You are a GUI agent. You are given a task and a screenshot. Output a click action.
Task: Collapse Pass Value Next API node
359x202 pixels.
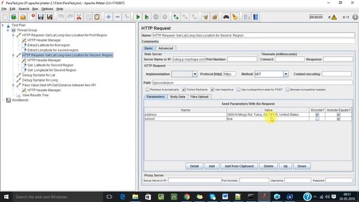(x=13, y=85)
